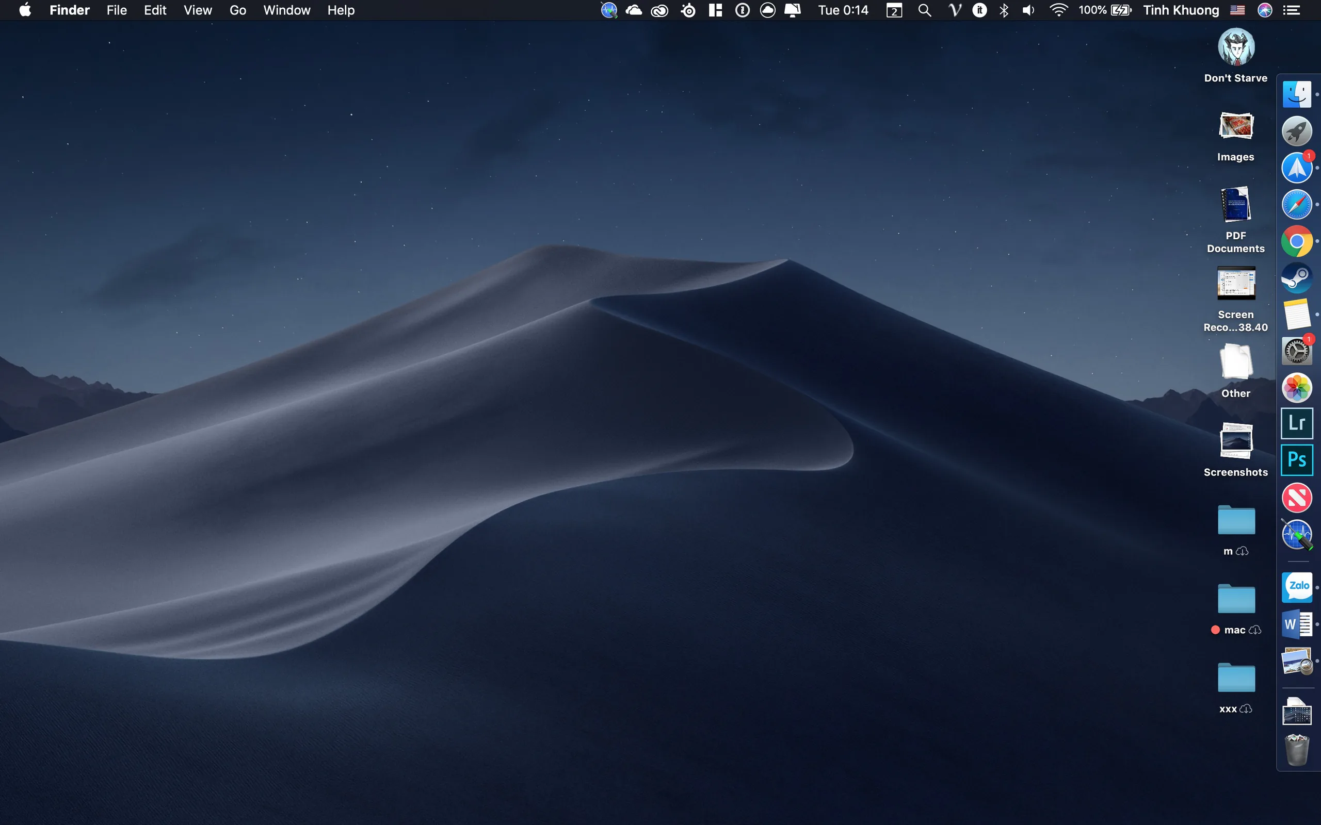The width and height of the screenshot is (1321, 825).
Task: Launch Launchpad rocket icon in Dock
Action: click(1296, 131)
